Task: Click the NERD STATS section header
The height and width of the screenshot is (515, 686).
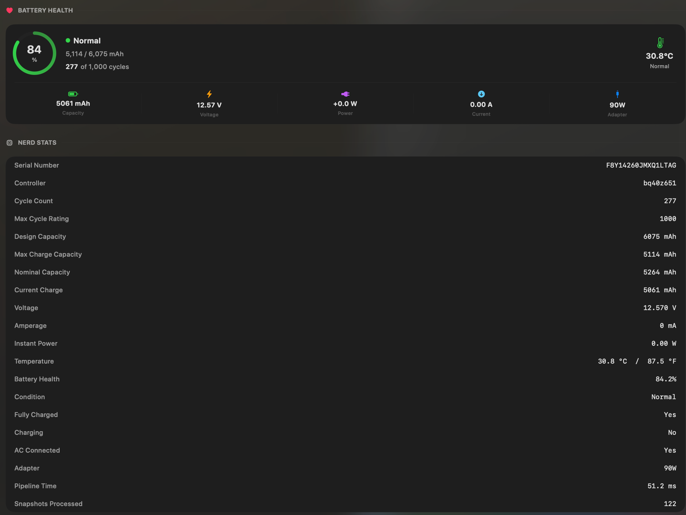Action: point(37,143)
